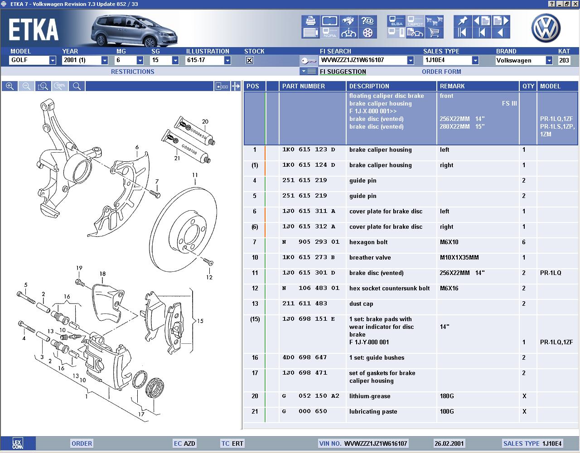Viewport: 580px width, 453px height.
Task: Open the MODEL dropdown showing GOLF
Action: click(53, 60)
